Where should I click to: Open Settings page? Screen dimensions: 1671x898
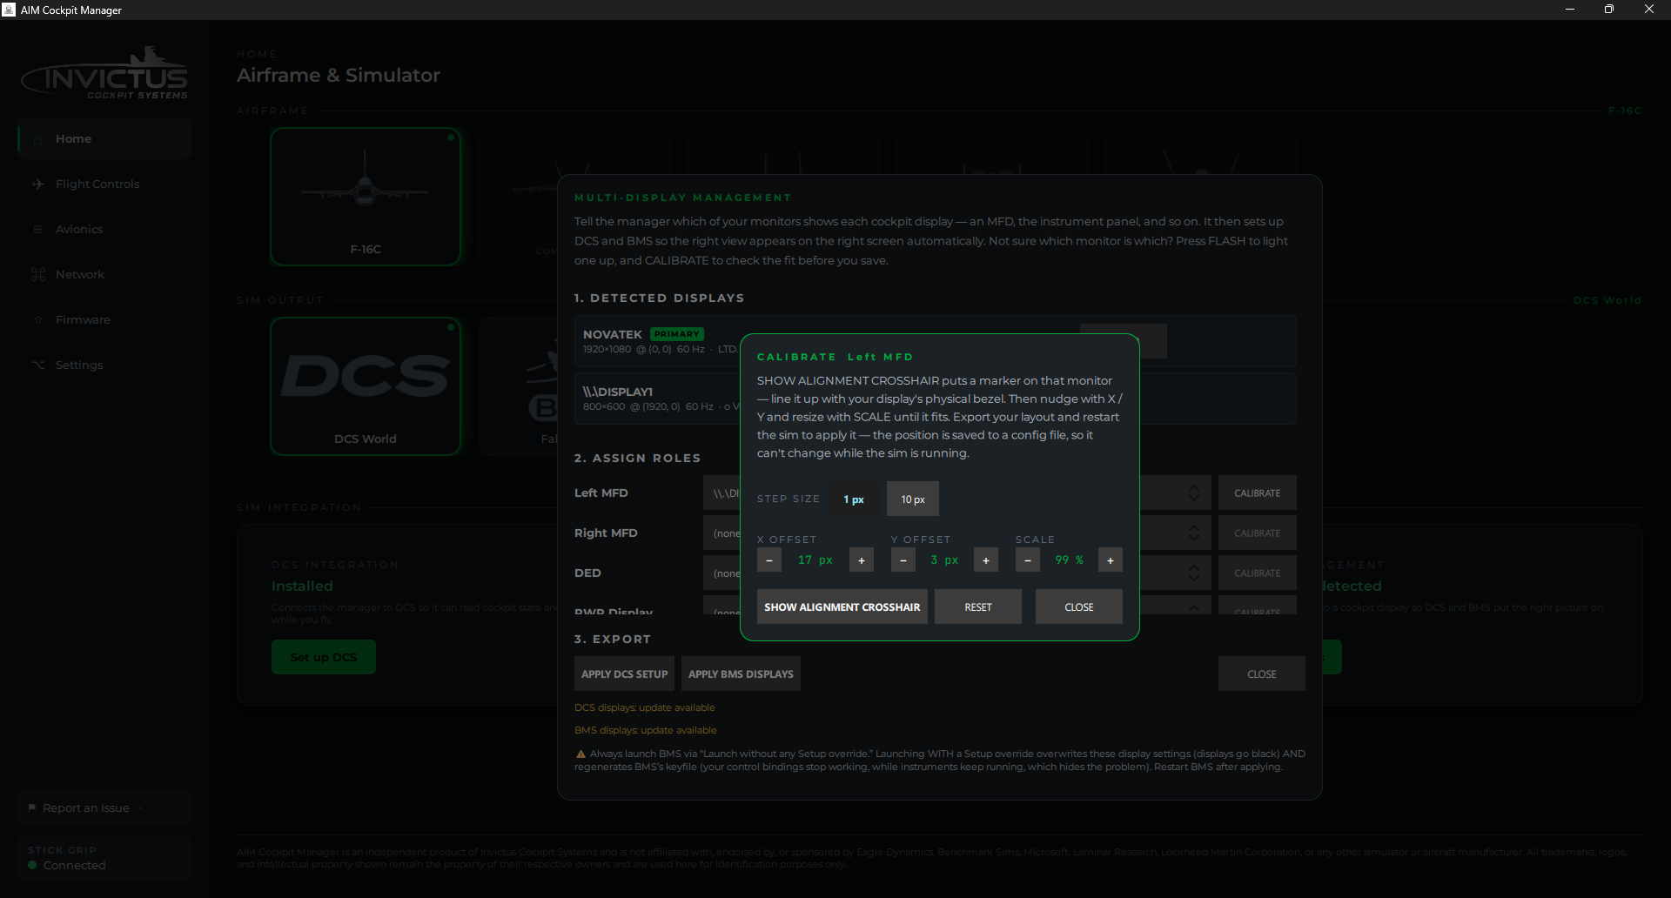pos(104,365)
